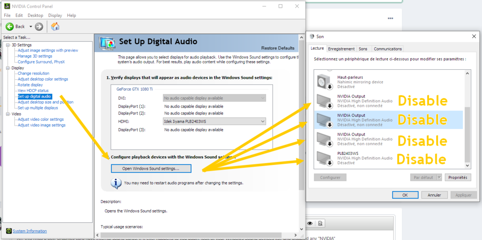Viewport: 482px width, 240px height.
Task: Click Open Windows Sound settings button
Action: [x=151, y=168]
